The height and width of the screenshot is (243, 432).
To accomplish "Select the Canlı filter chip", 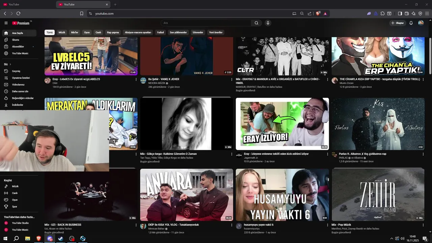I will [98, 32].
